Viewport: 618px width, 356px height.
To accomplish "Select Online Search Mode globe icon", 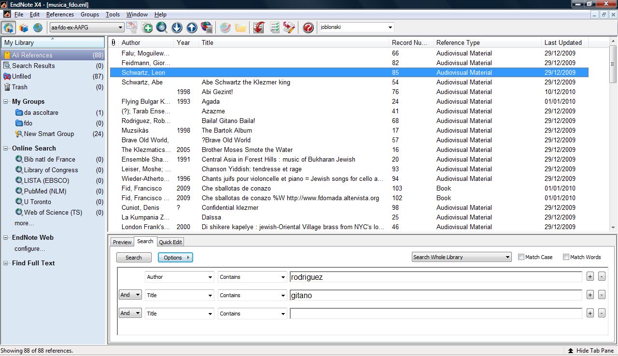I will coord(38,27).
